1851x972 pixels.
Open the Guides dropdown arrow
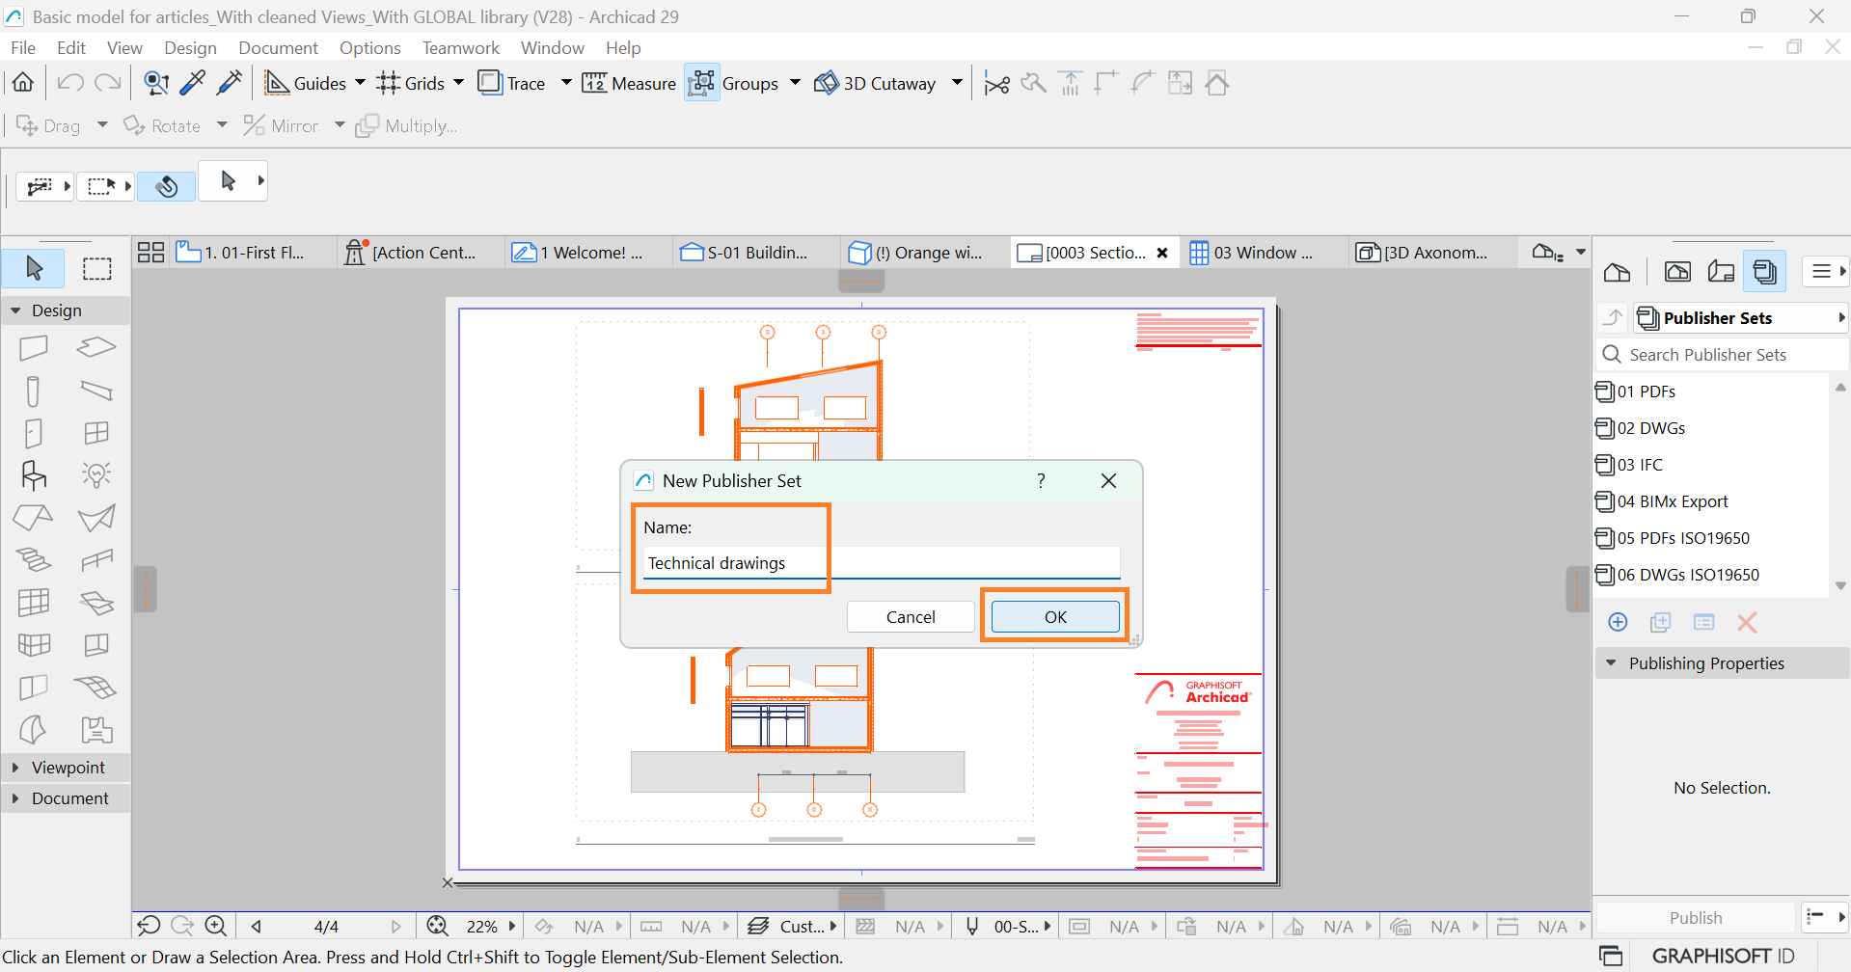(x=360, y=83)
